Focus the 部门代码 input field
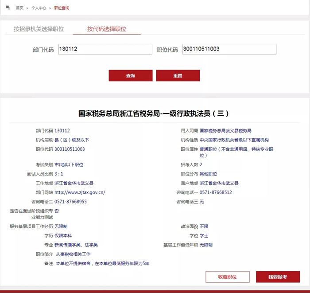 105,49
